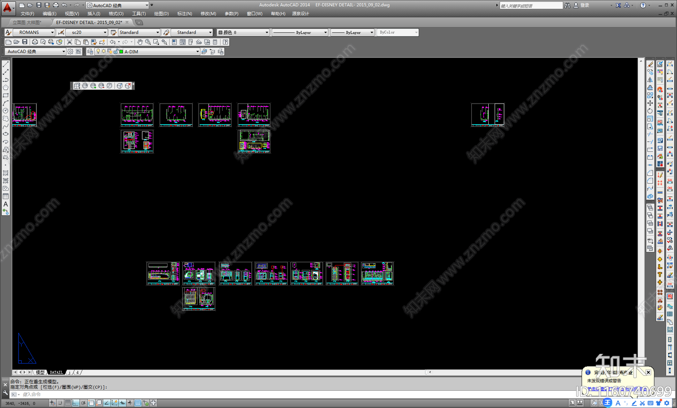Open the 标注(N) menu
The width and height of the screenshot is (677, 408).
click(184, 14)
